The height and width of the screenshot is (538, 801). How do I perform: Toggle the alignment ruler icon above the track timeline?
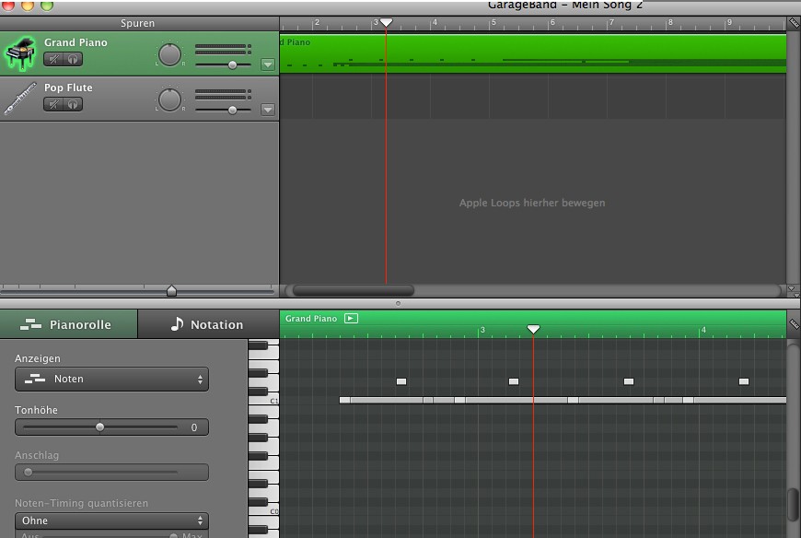click(x=794, y=23)
